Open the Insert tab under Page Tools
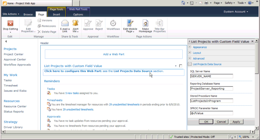 (x=57, y=15)
